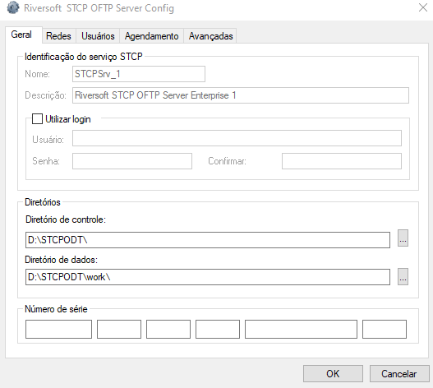Open the Avançadas tab
Viewport: 433px width, 388px height.
tap(210, 36)
